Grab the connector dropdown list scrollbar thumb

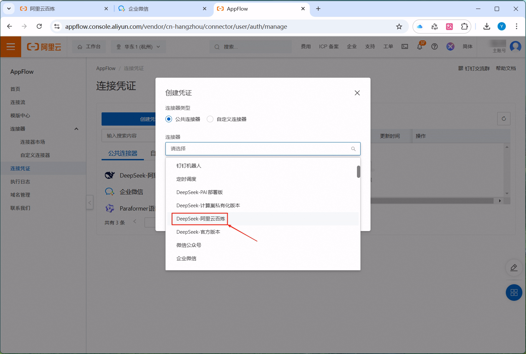click(358, 172)
